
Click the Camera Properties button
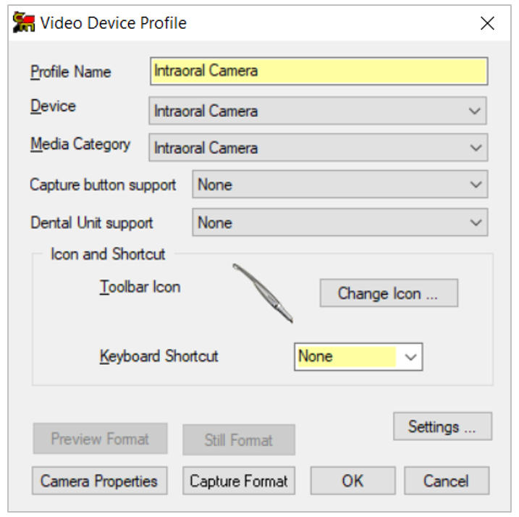coord(99,481)
